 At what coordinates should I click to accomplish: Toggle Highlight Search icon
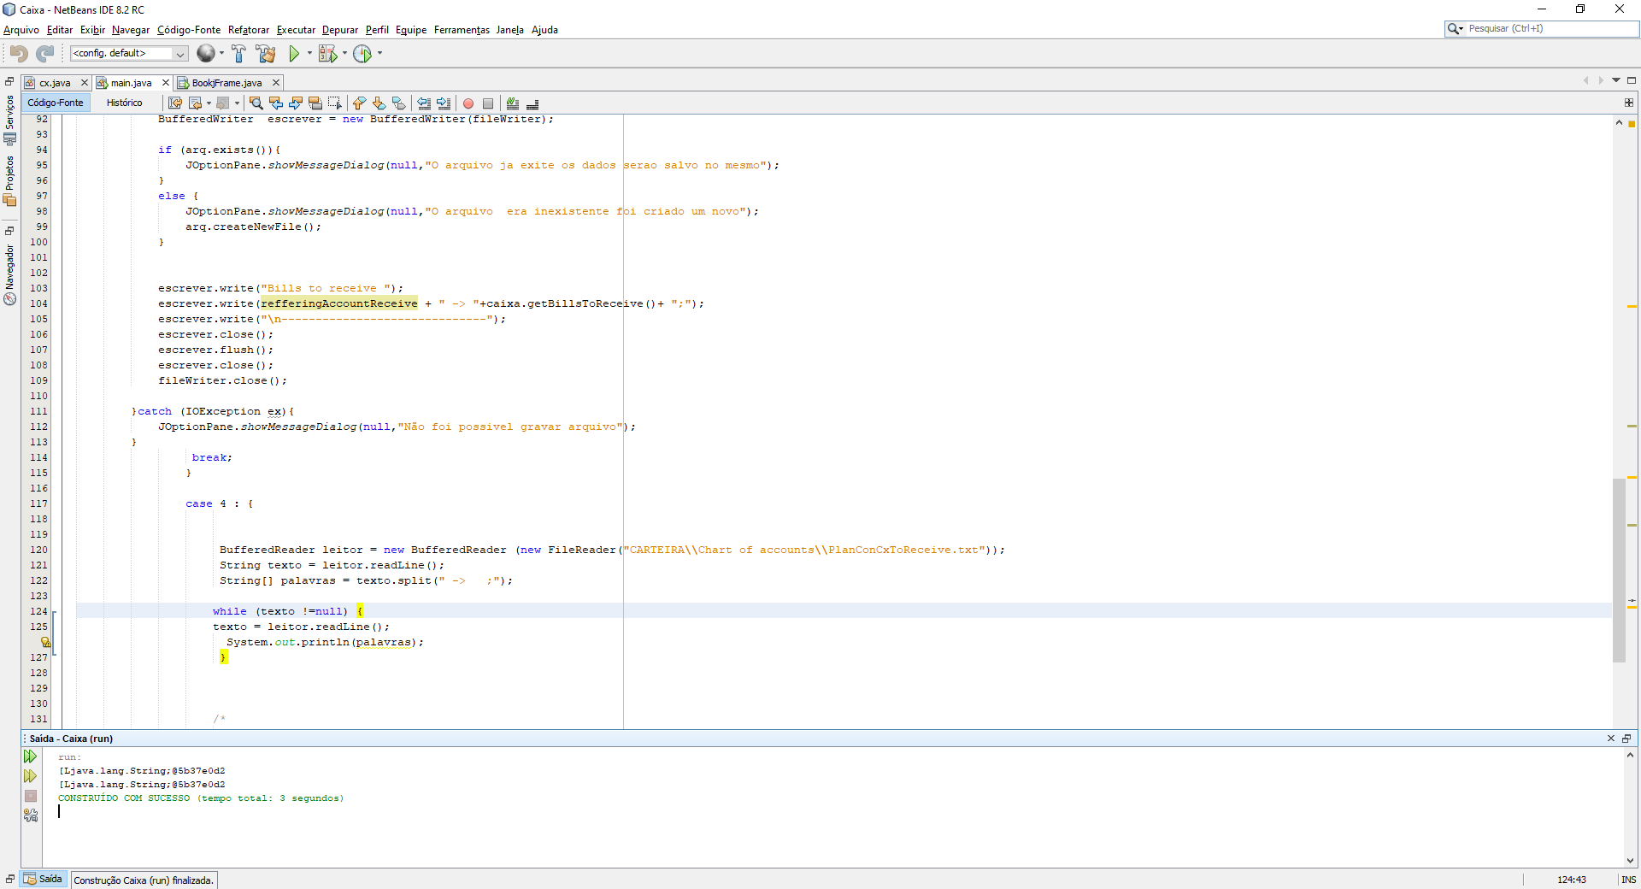[x=315, y=103]
